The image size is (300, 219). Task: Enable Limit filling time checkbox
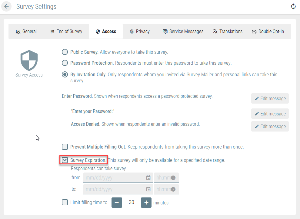65,202
